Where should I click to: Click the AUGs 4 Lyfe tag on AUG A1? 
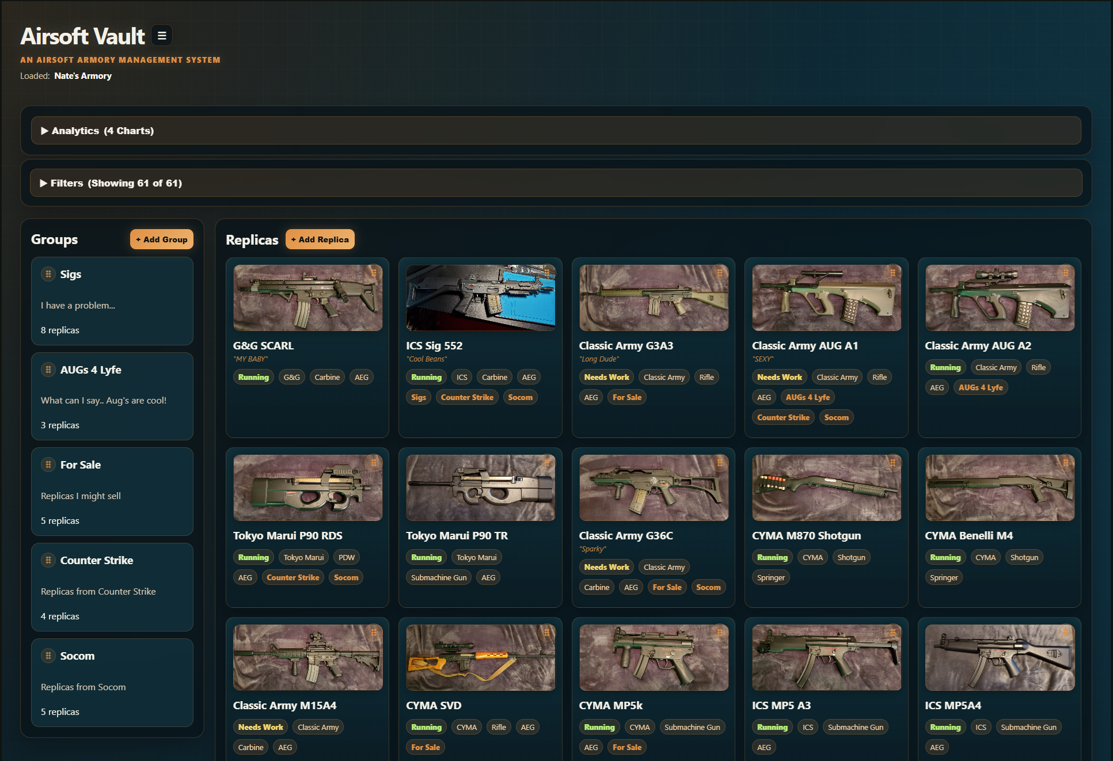pyautogui.click(x=808, y=397)
